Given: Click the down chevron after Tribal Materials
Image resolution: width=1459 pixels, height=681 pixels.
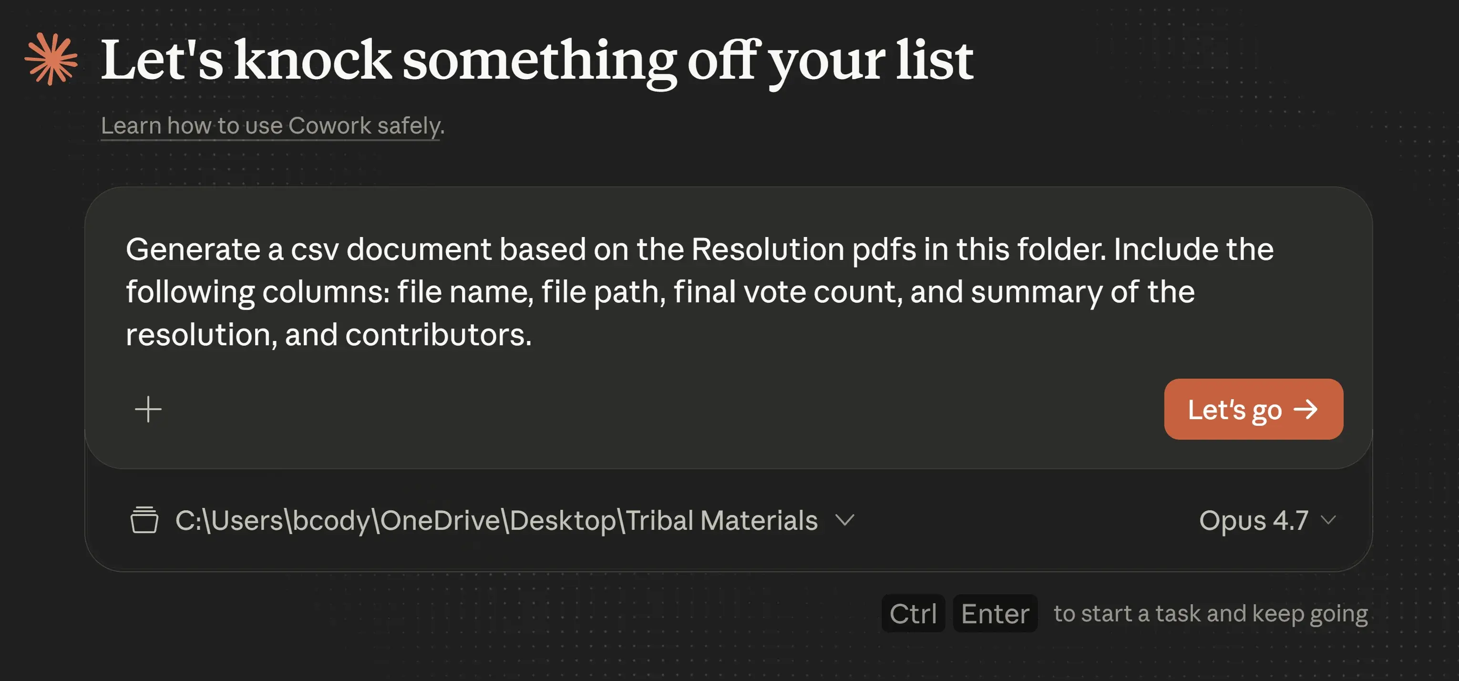Looking at the screenshot, I should 844,521.
